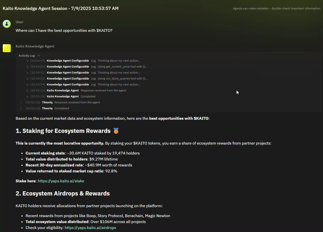Click the 'Recent 30-day annualized rate' bullet
The height and width of the screenshot is (232, 323).
79,165
